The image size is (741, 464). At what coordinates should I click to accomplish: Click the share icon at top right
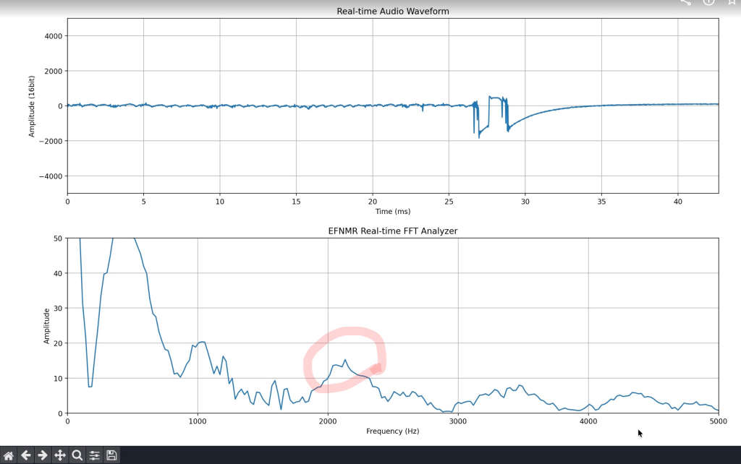pyautogui.click(x=686, y=2)
